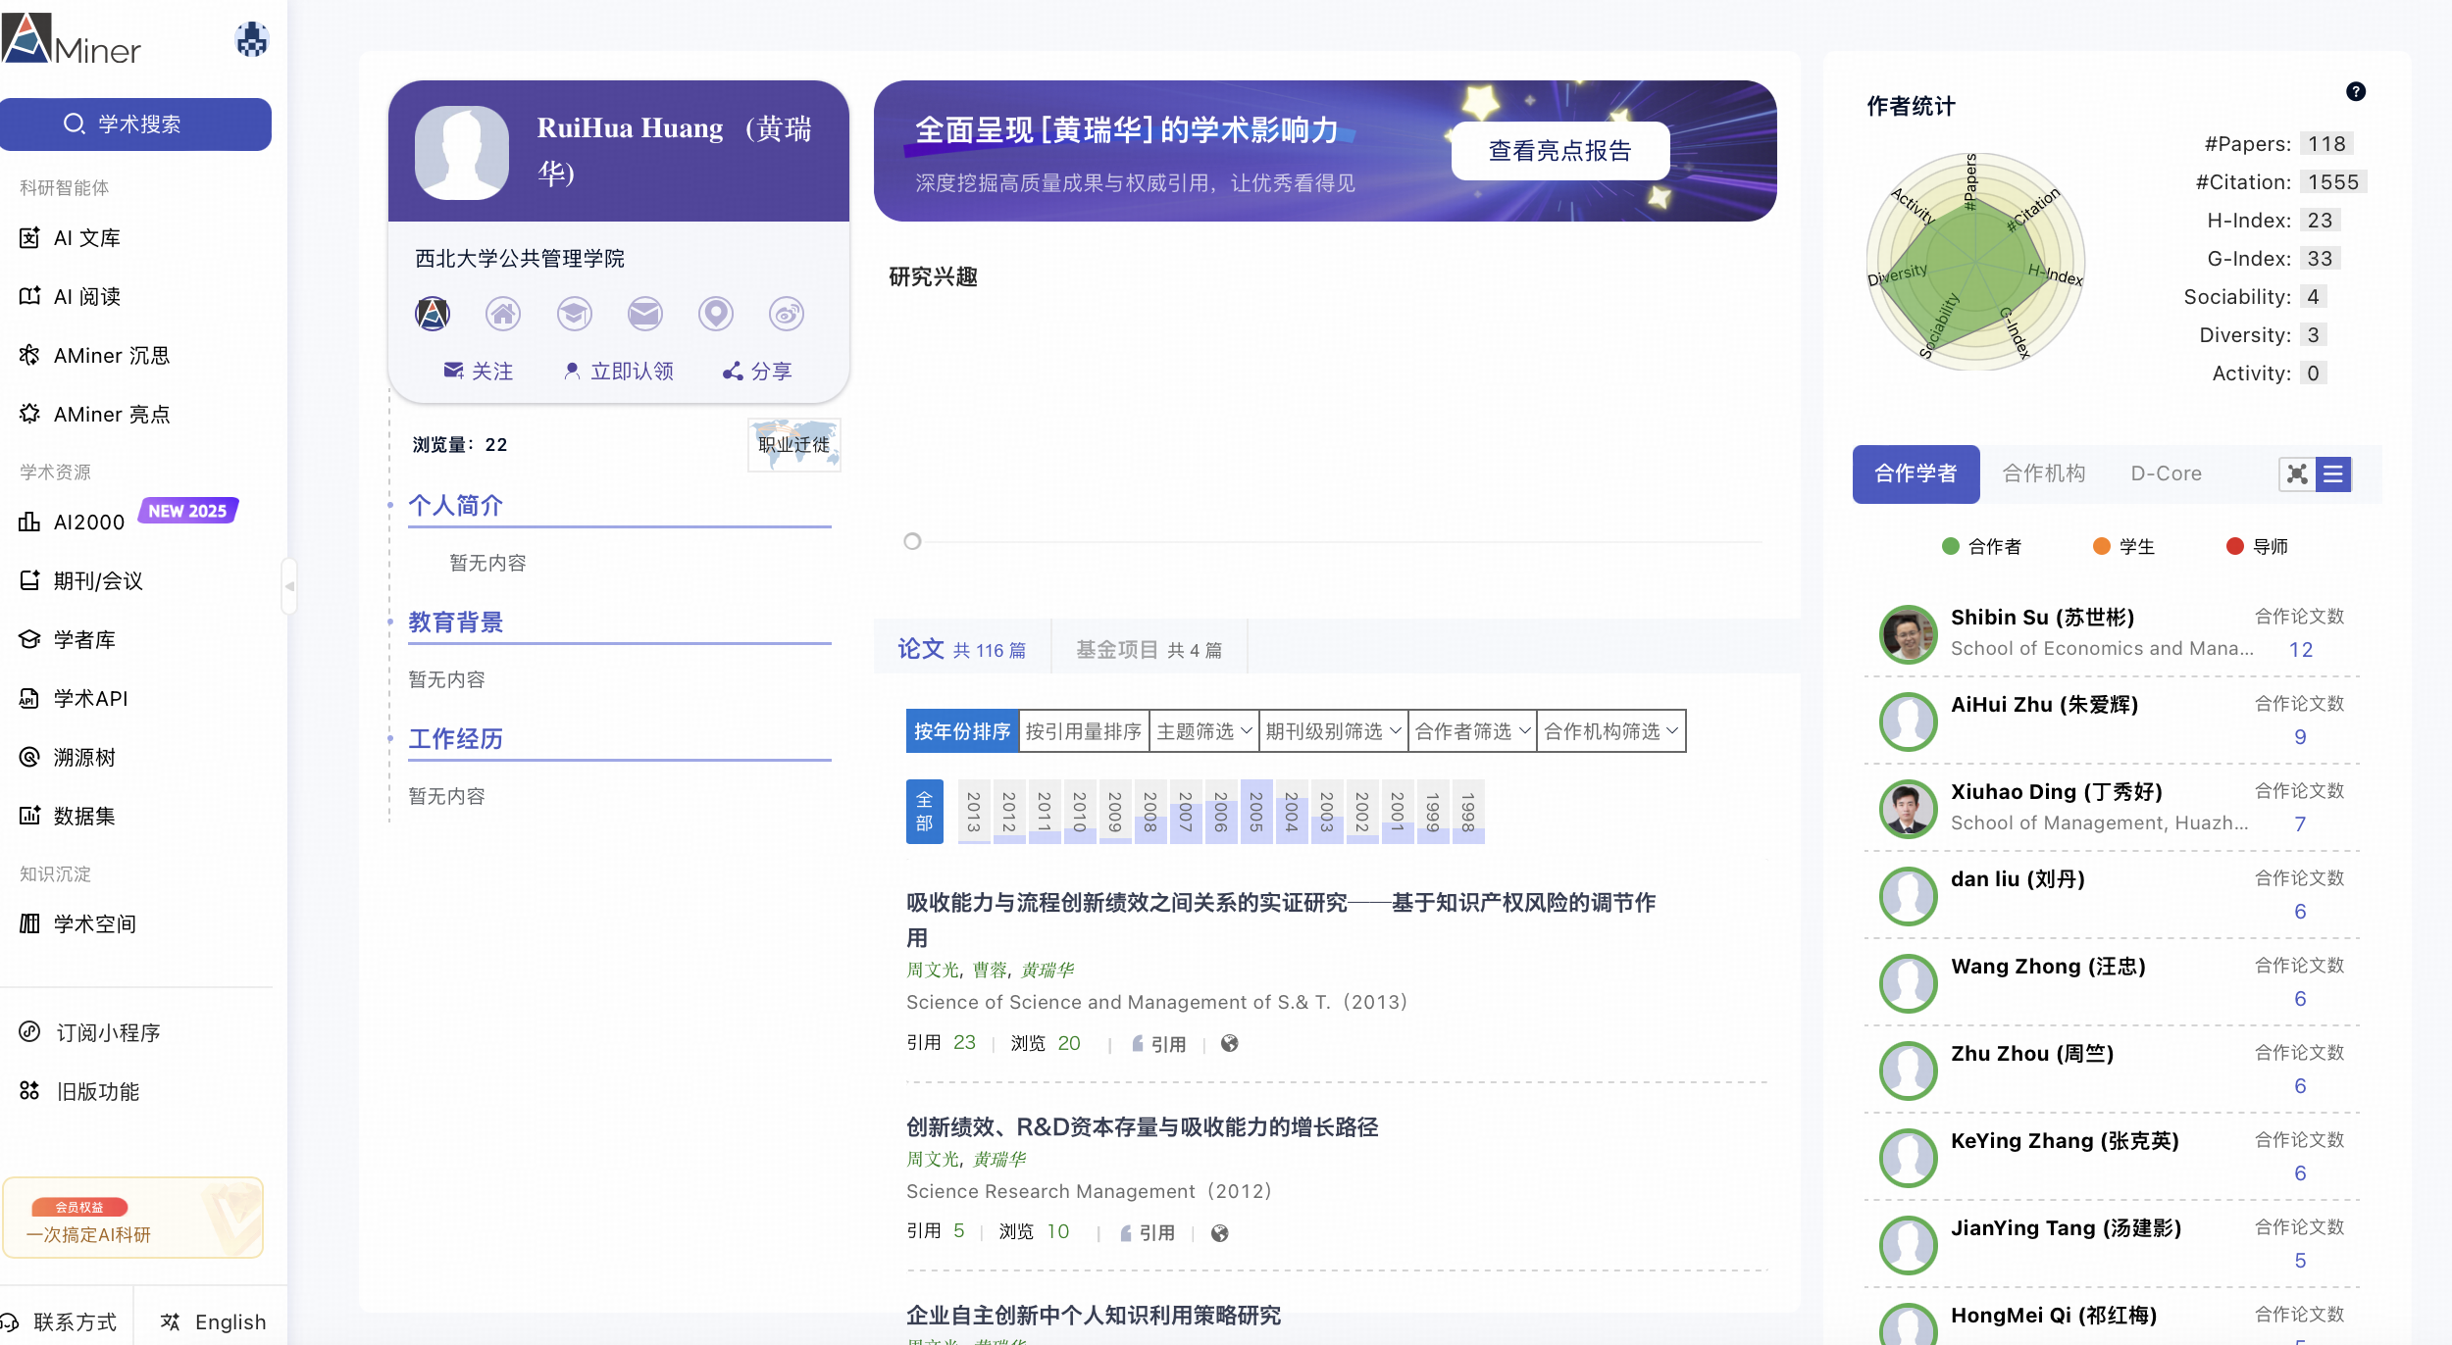Image resolution: width=2452 pixels, height=1345 pixels.
Task: Click the location pin icon in profile card
Action: (715, 314)
